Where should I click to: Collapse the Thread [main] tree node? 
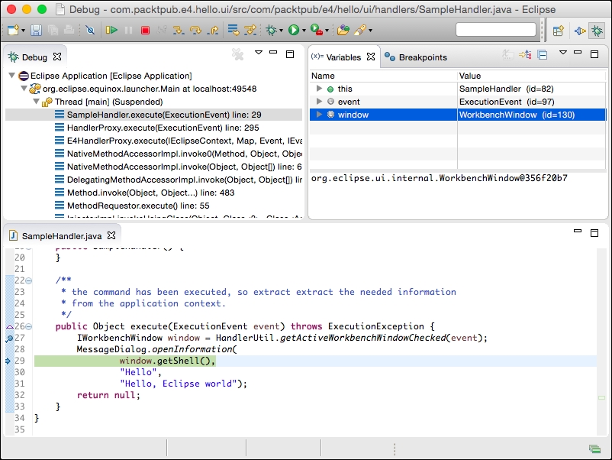37,102
